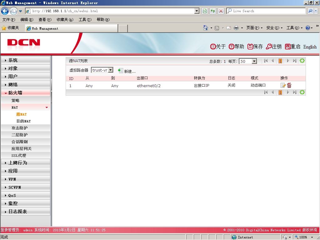This screenshot has width=320, height=240.
Task: Click the compatibility view icon
Action: click(204, 11)
